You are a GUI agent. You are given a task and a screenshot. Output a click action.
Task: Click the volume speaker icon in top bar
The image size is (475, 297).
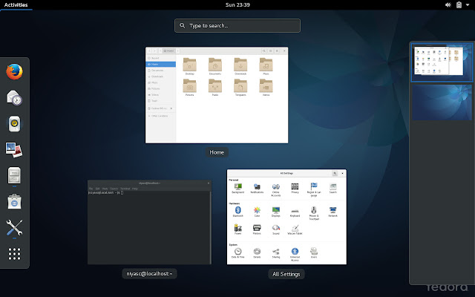[448, 5]
